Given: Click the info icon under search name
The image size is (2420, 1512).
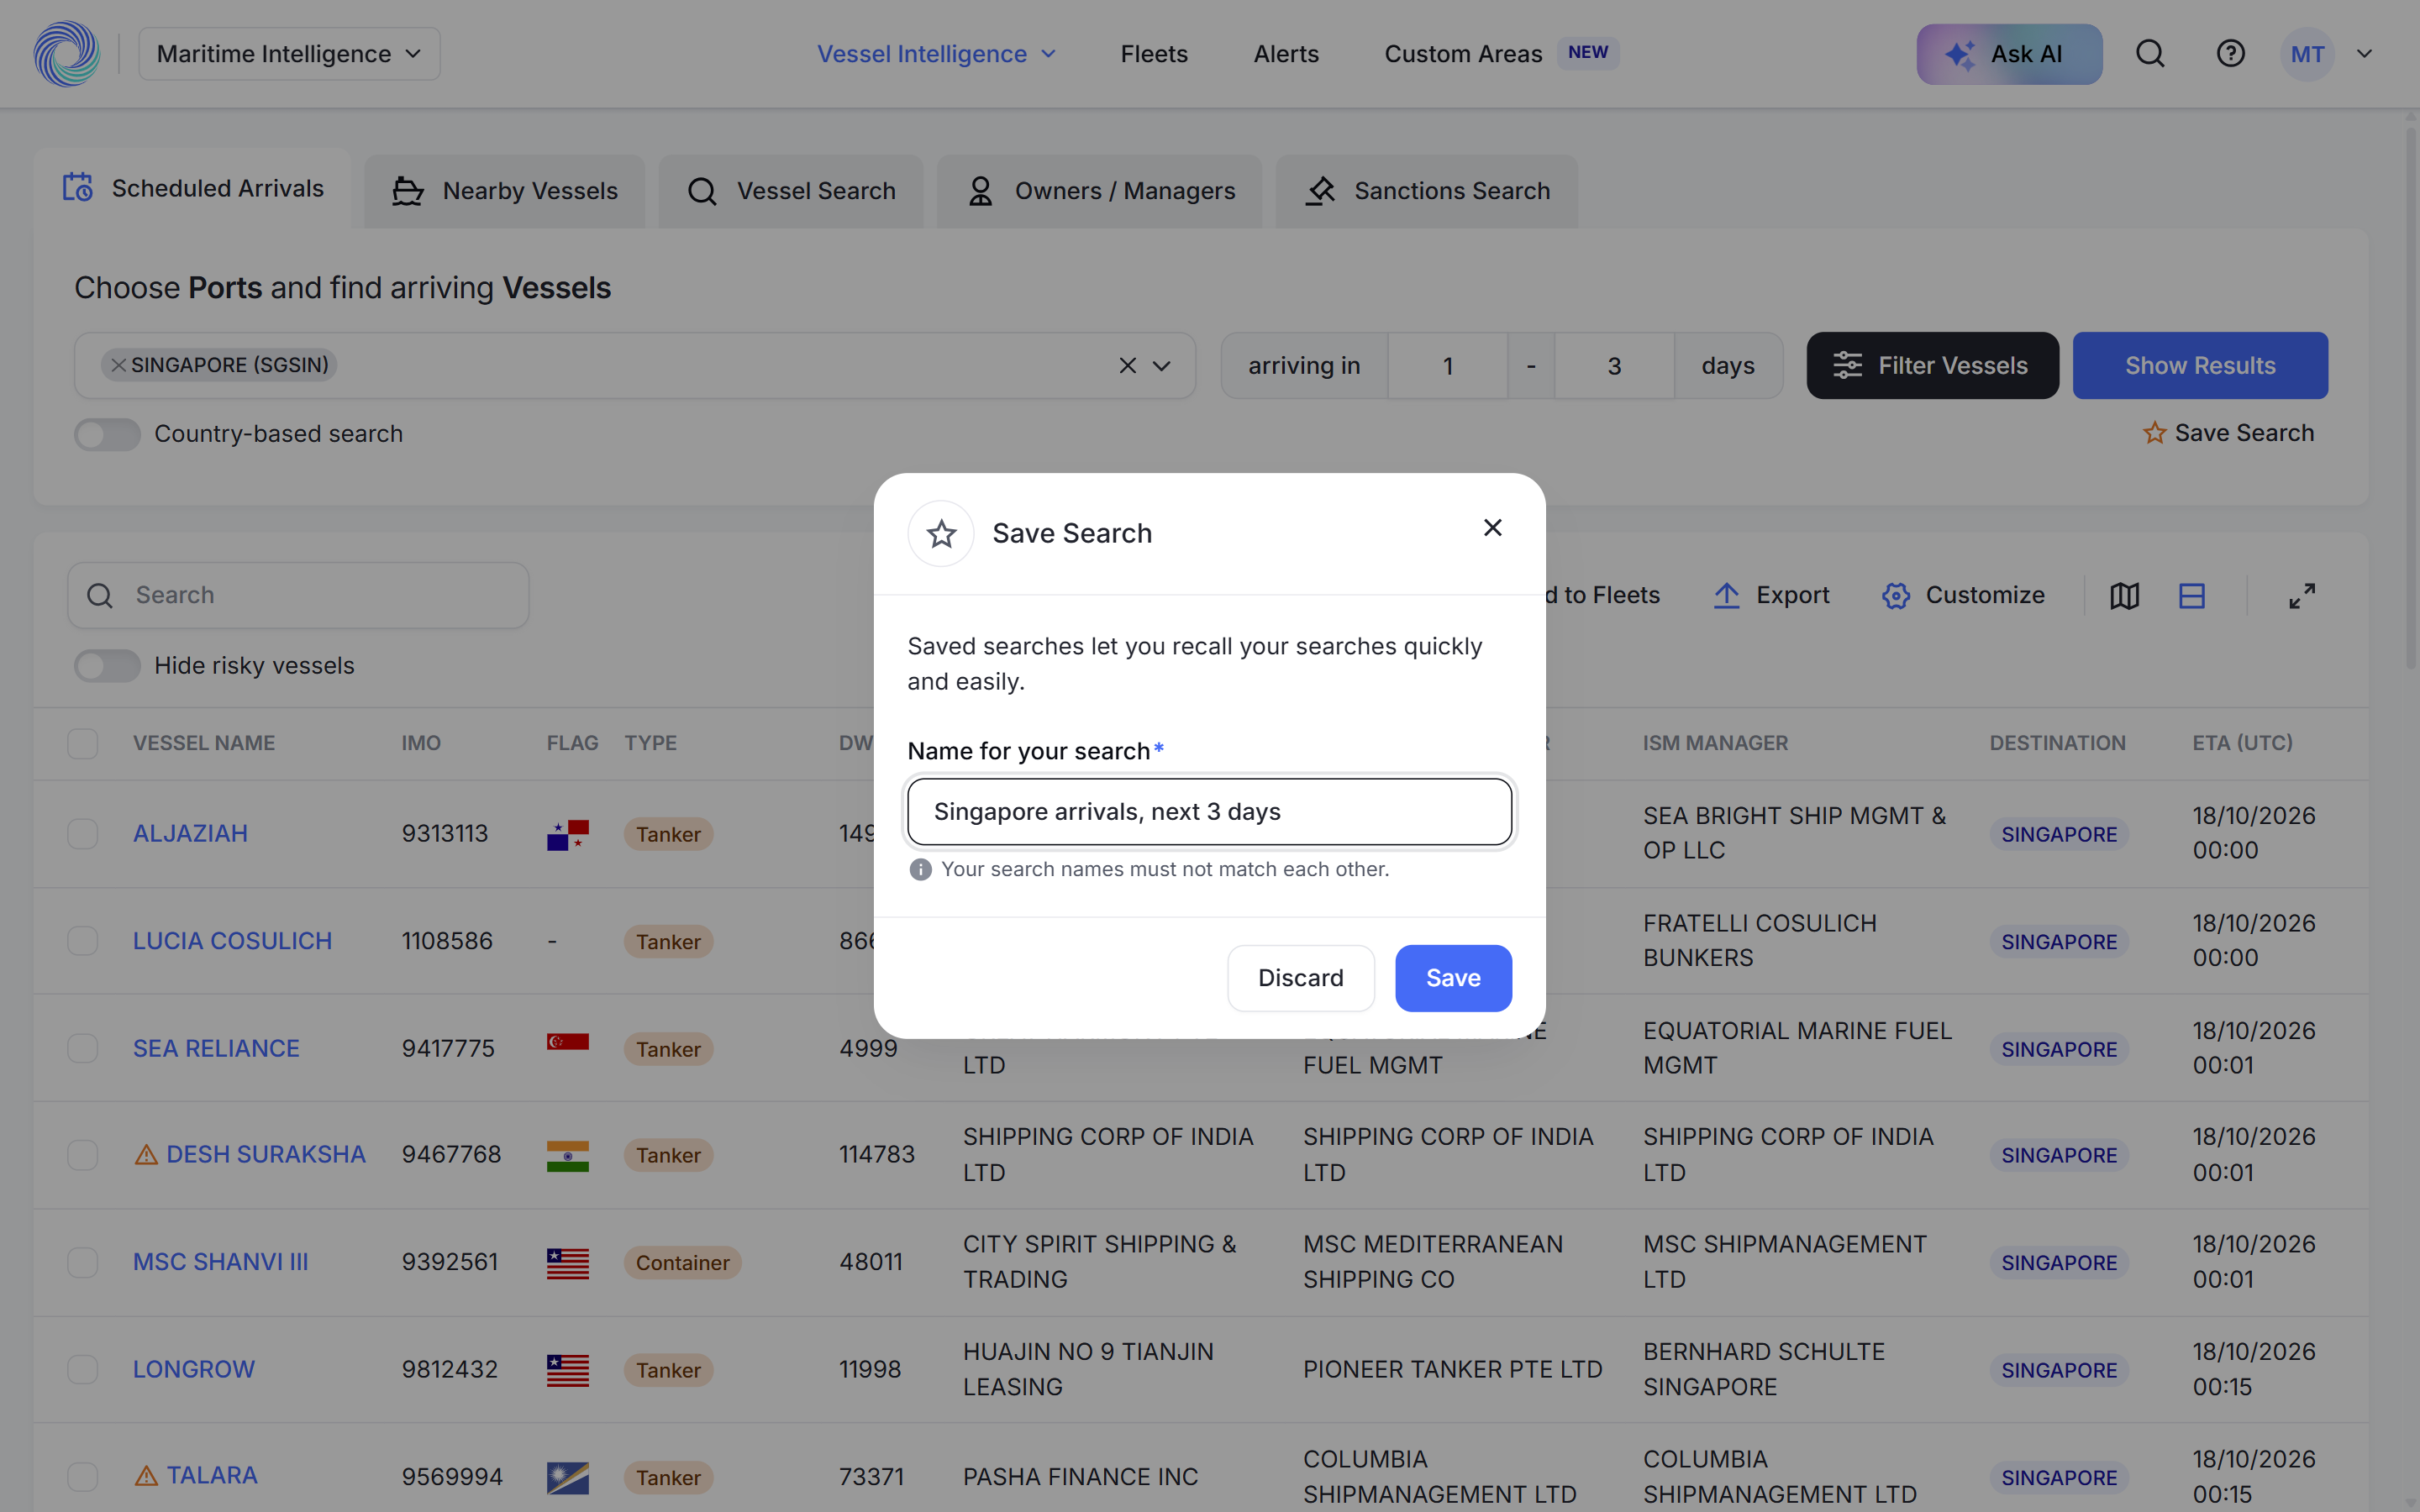Looking at the screenshot, I should (920, 870).
